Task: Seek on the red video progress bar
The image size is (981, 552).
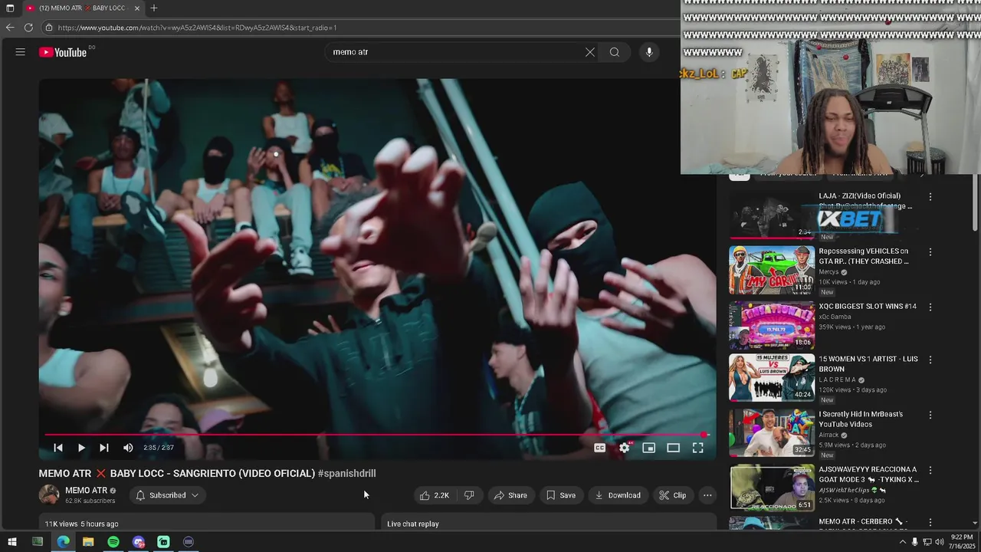Action: [x=376, y=435]
